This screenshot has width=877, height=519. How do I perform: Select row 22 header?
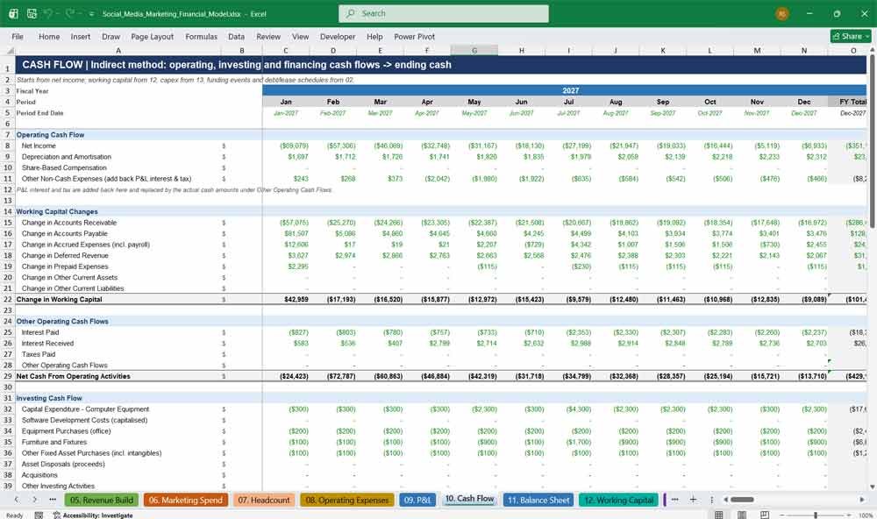(8, 299)
